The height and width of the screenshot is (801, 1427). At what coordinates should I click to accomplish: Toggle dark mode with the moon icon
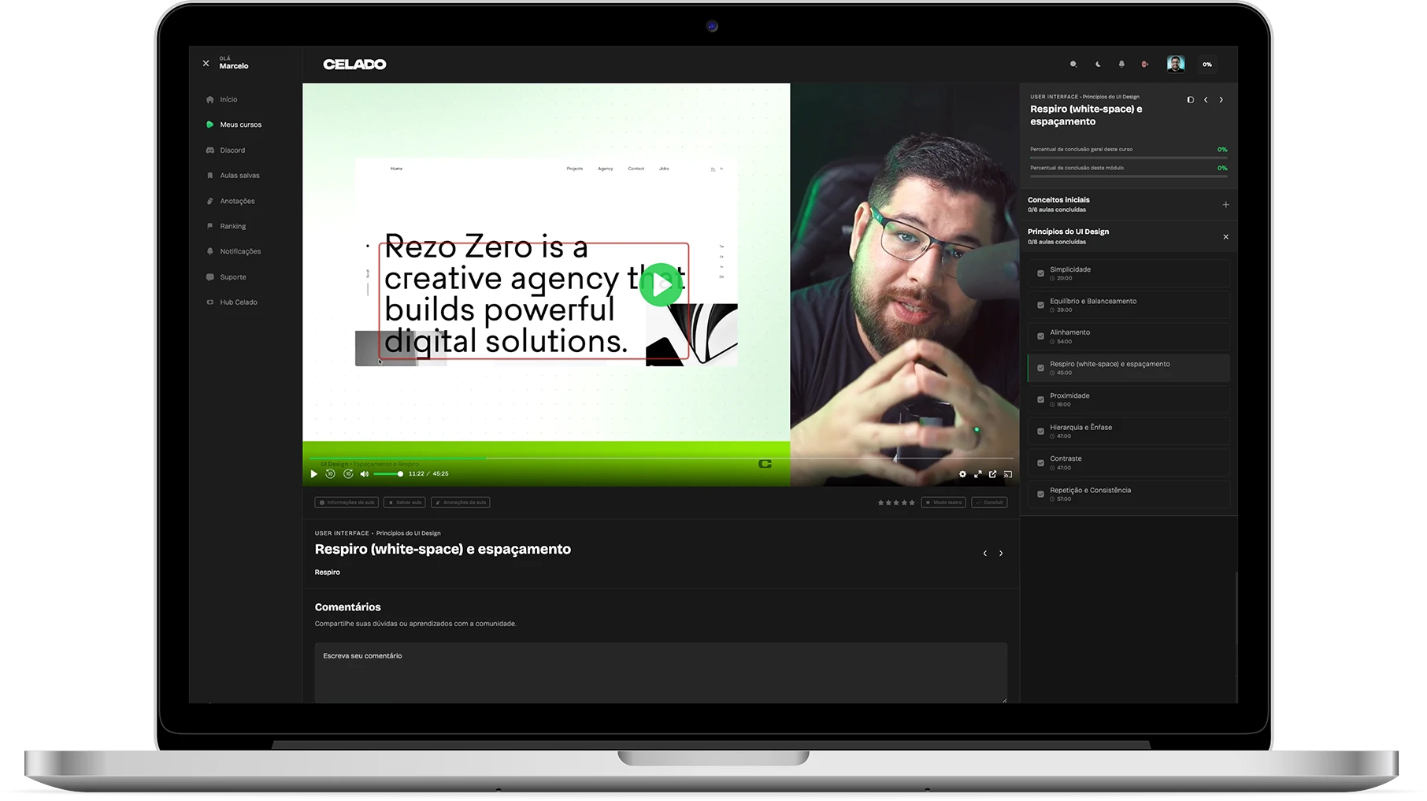click(x=1098, y=65)
